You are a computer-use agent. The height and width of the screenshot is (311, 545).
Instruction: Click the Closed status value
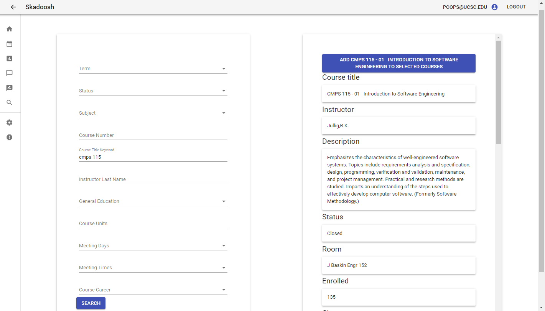point(335,233)
